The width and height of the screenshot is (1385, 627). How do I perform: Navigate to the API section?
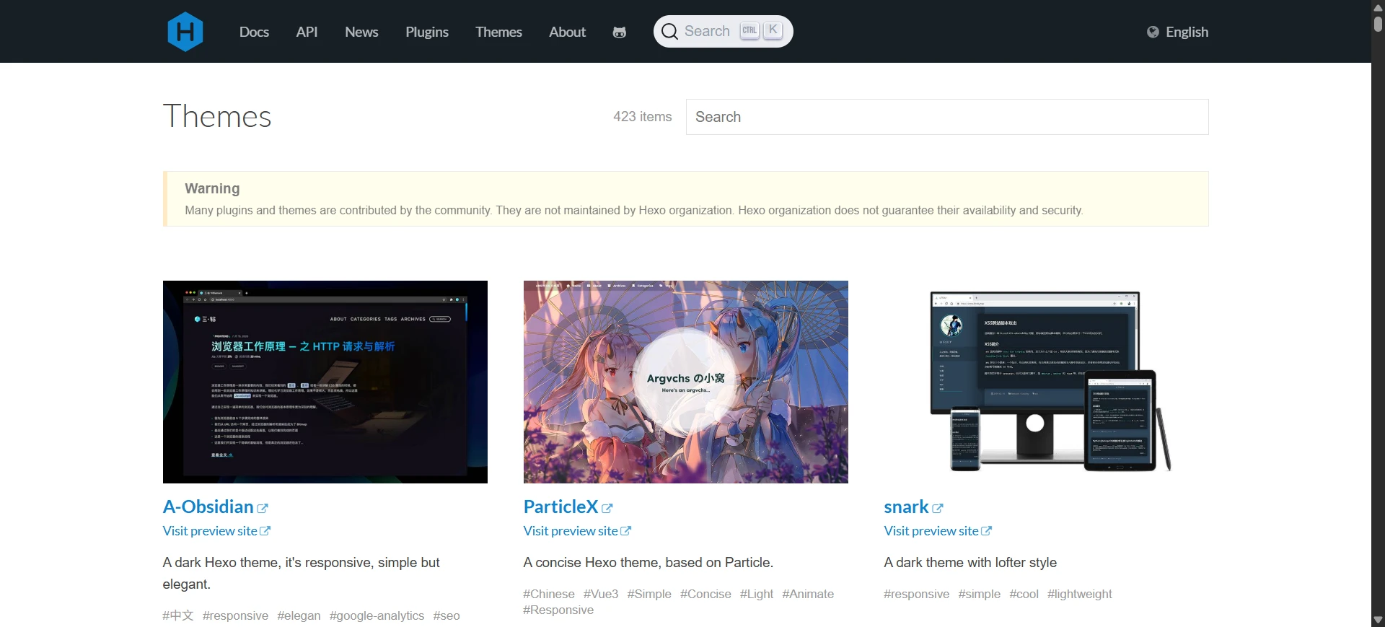(307, 32)
